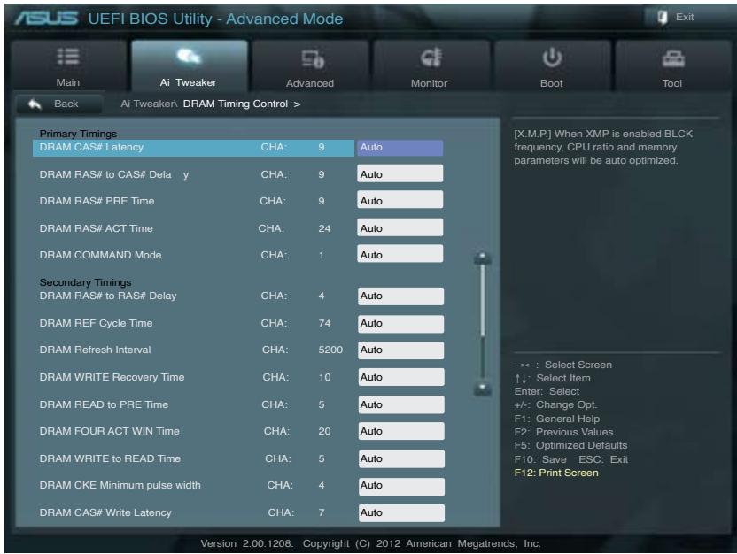Viewport: 737px width, 554px height.
Task: Open DRAM COMMAND Mode Auto field
Action: [400, 254]
